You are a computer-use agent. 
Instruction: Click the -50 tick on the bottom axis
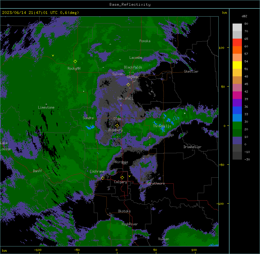click(77, 250)
